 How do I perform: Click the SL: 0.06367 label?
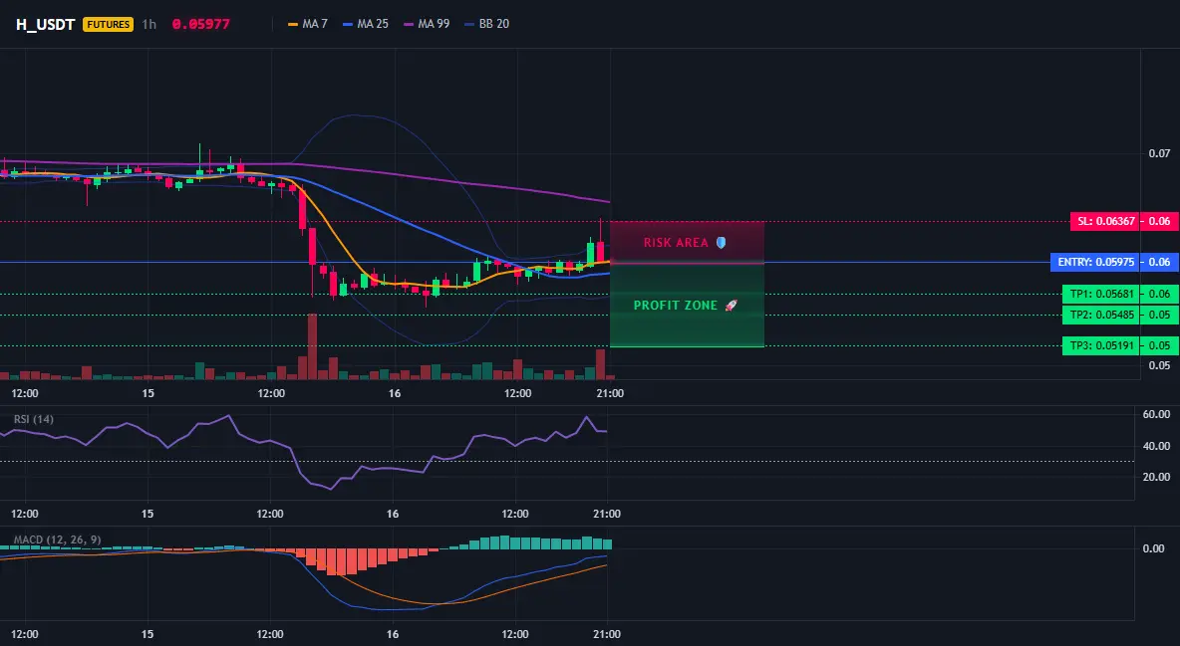coord(1104,221)
